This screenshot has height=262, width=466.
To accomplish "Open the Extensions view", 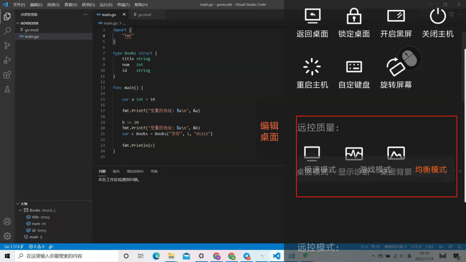I will (x=7, y=75).
